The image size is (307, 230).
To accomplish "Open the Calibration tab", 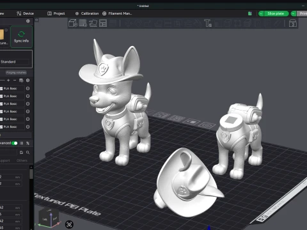I will 87,13.
